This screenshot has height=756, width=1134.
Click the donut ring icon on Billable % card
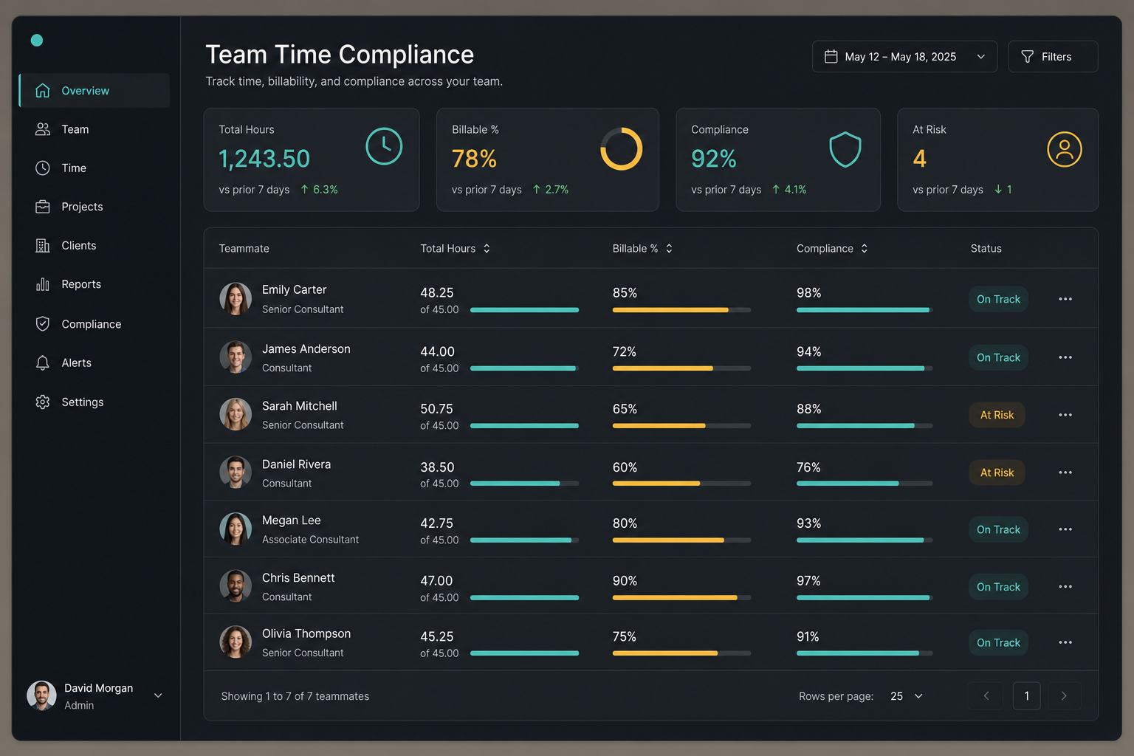pyautogui.click(x=622, y=148)
